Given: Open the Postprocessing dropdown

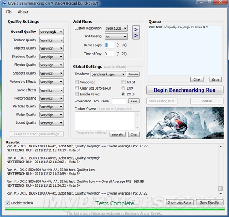Looking at the screenshot, I should (x=51, y=98).
